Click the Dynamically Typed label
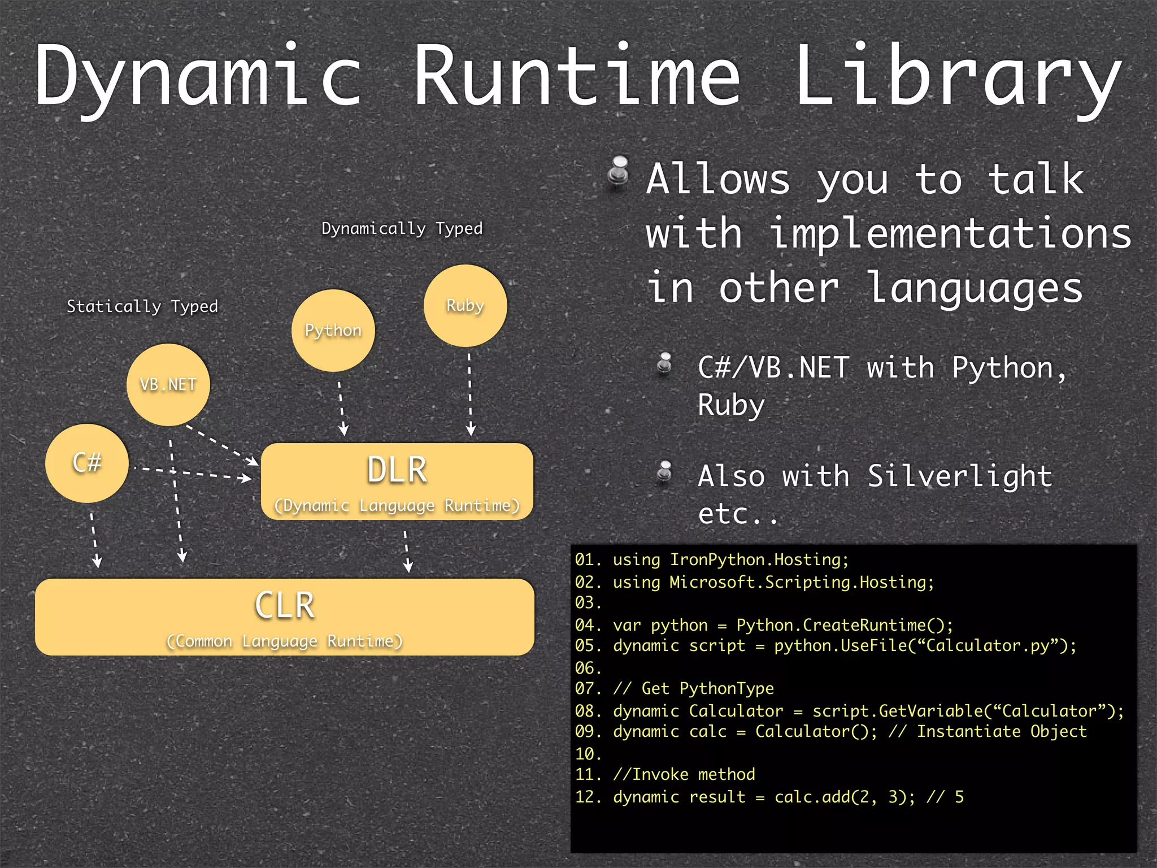 click(x=402, y=228)
